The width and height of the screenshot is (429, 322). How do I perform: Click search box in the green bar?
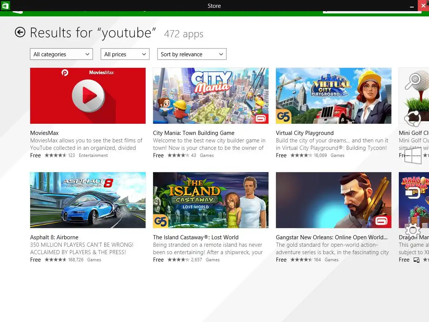tap(372, 12)
